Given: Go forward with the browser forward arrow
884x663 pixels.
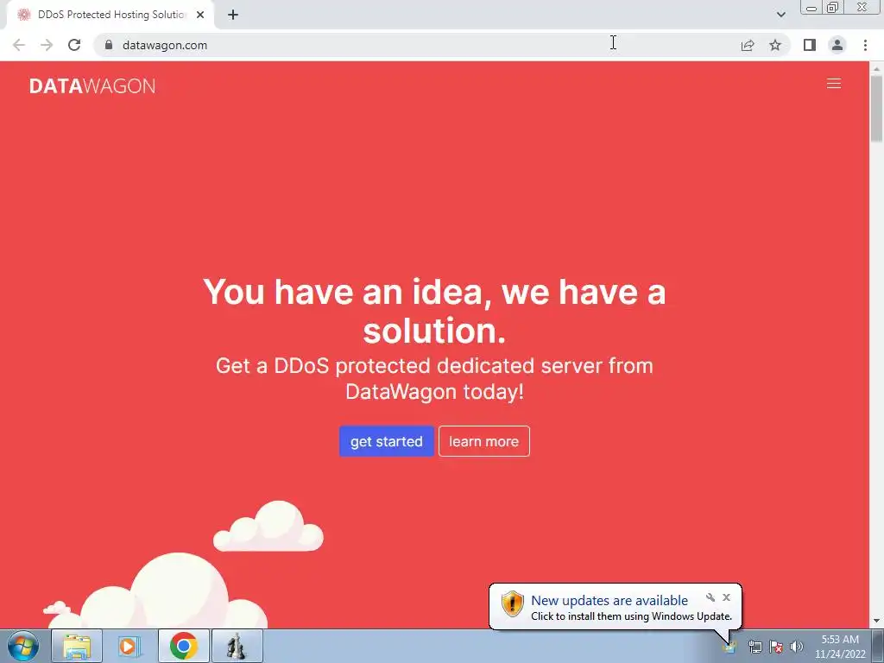Looking at the screenshot, I should 47,45.
